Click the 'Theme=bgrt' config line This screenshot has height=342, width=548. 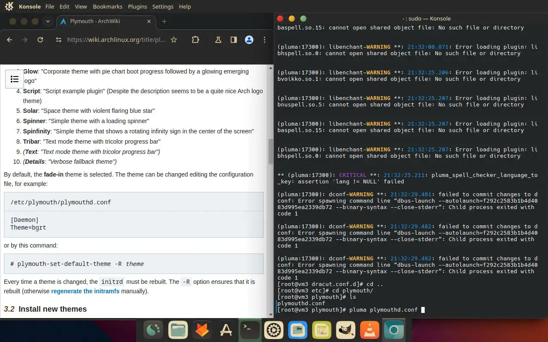(x=28, y=227)
